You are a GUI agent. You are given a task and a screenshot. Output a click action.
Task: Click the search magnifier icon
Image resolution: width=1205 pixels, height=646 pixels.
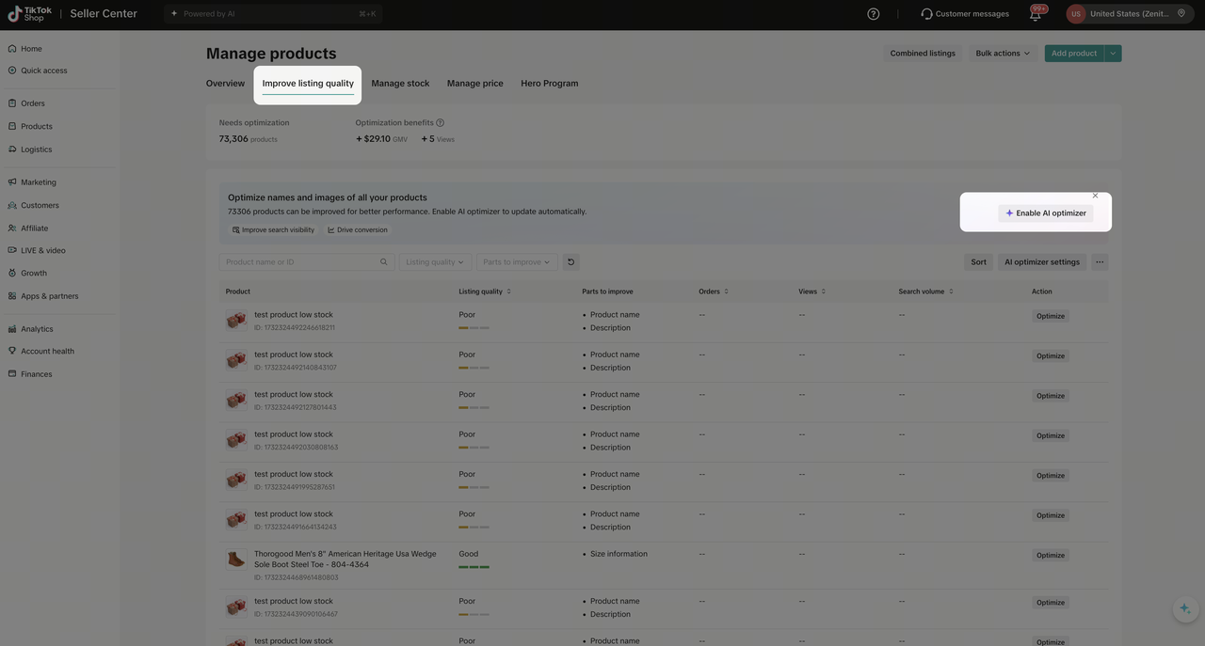pos(384,262)
